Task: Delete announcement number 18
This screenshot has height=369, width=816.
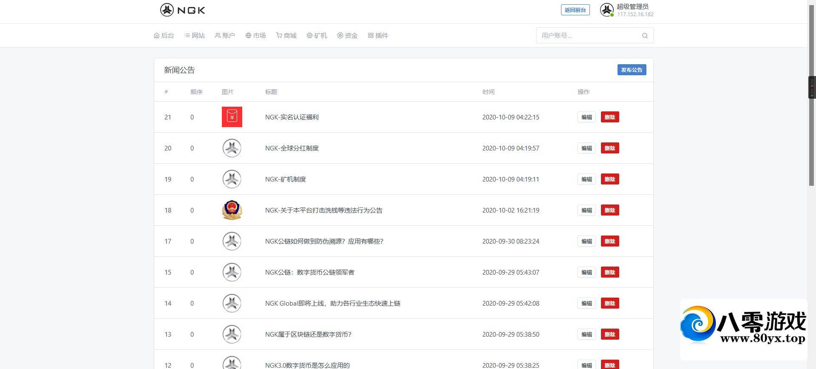Action: 610,210
